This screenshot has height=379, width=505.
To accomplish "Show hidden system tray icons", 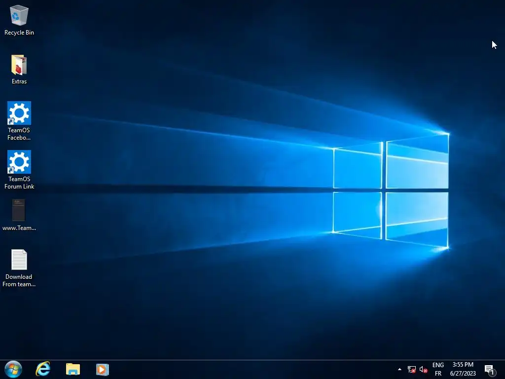I will click(399, 369).
